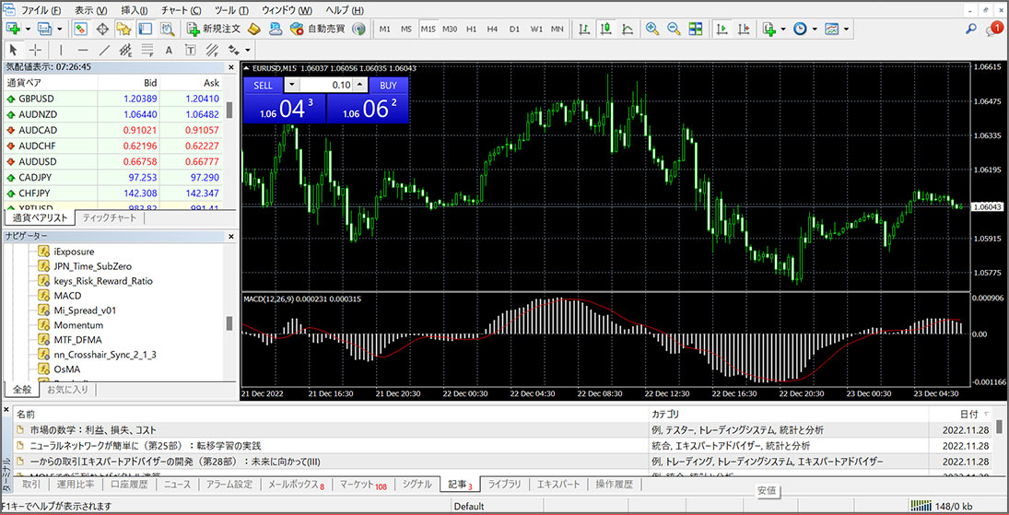Open the ツール menu
Viewport: 1009px width, 515px height.
(231, 11)
